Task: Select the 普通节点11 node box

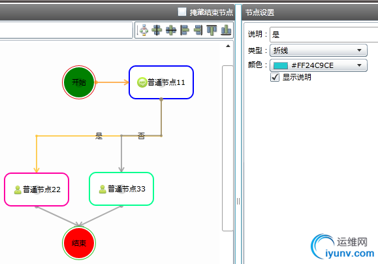Action: (x=161, y=82)
